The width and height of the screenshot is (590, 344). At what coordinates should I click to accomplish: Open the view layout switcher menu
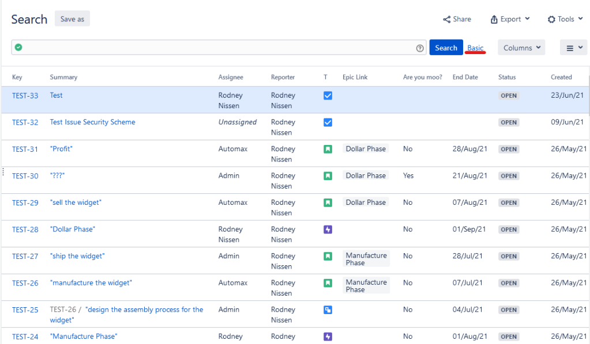tap(573, 48)
